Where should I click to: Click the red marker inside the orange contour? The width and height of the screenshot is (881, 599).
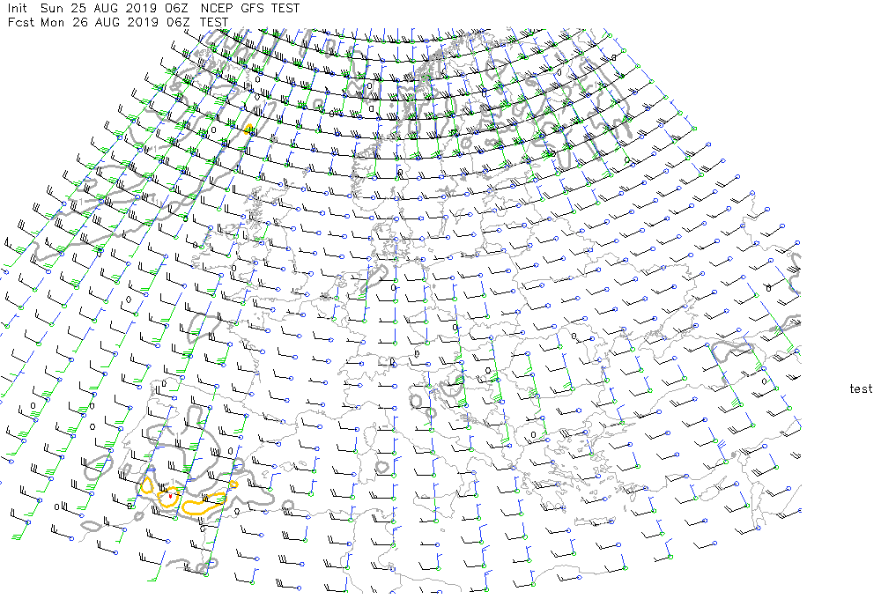tap(170, 496)
